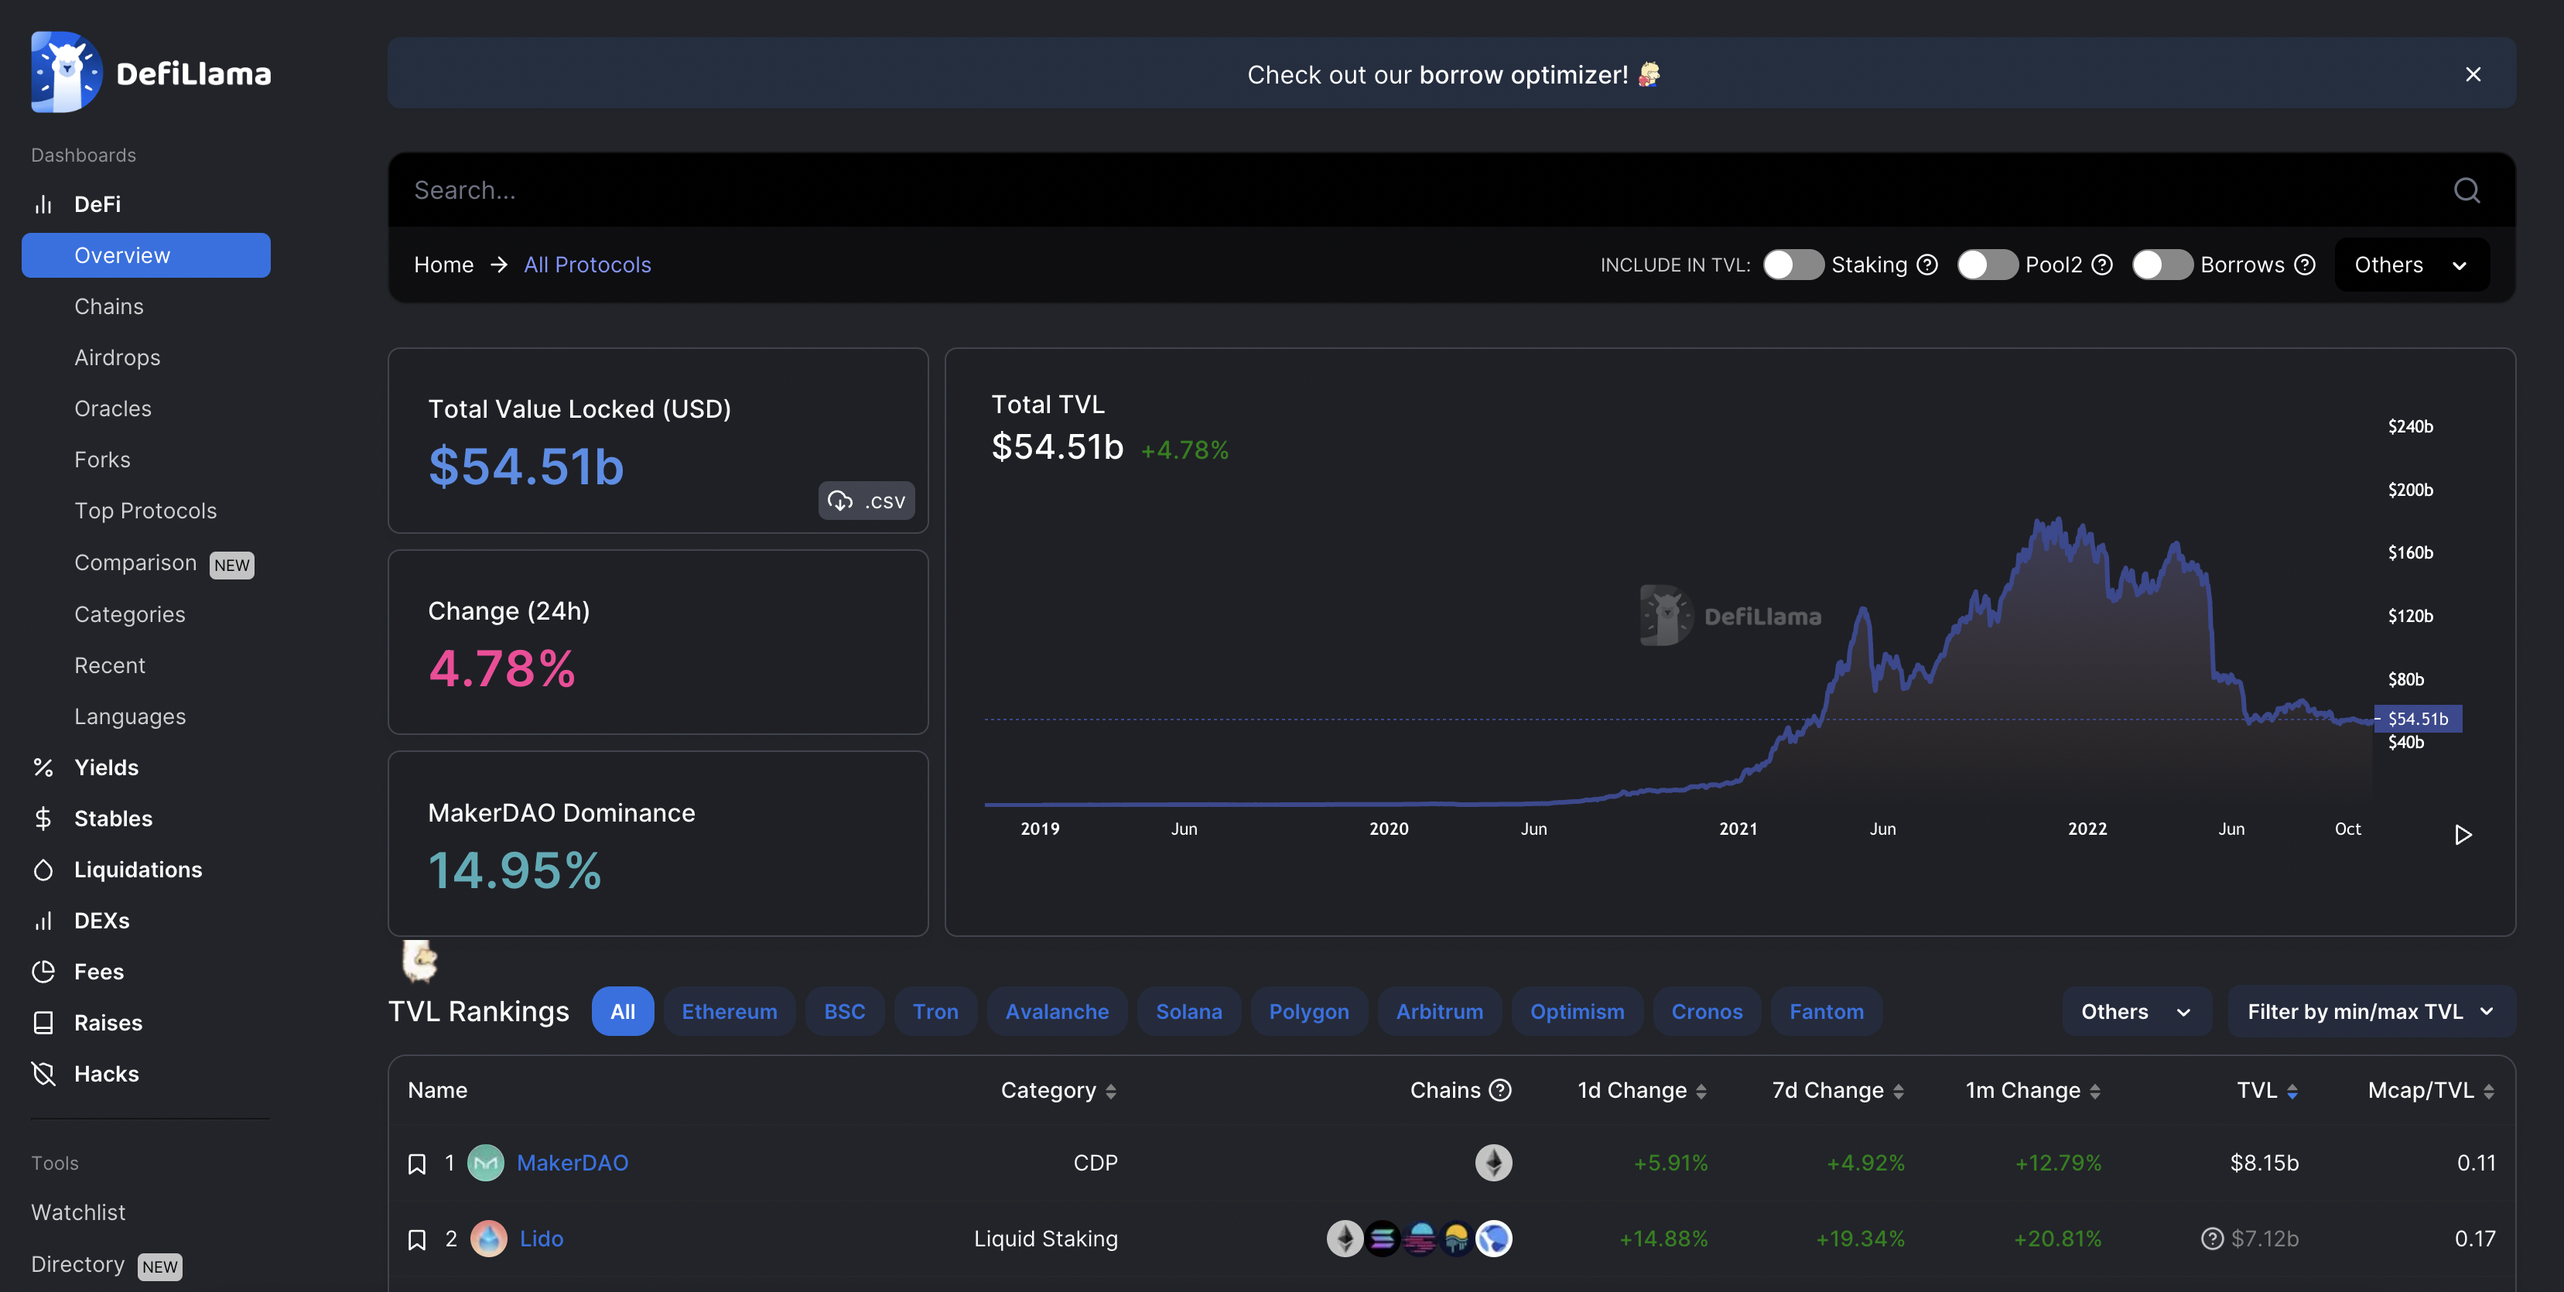Open Chains in the sidebar
The width and height of the screenshot is (2564, 1292).
108,306
